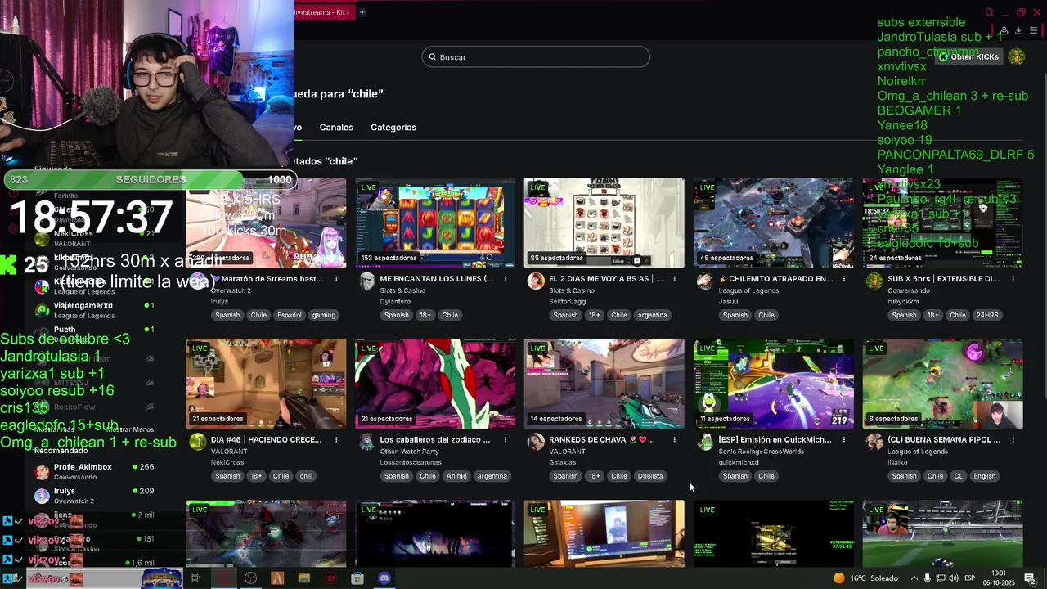Viewport: 1047px width, 589px height.
Task: Open the browser easy setup menu icon
Action: point(1033,31)
